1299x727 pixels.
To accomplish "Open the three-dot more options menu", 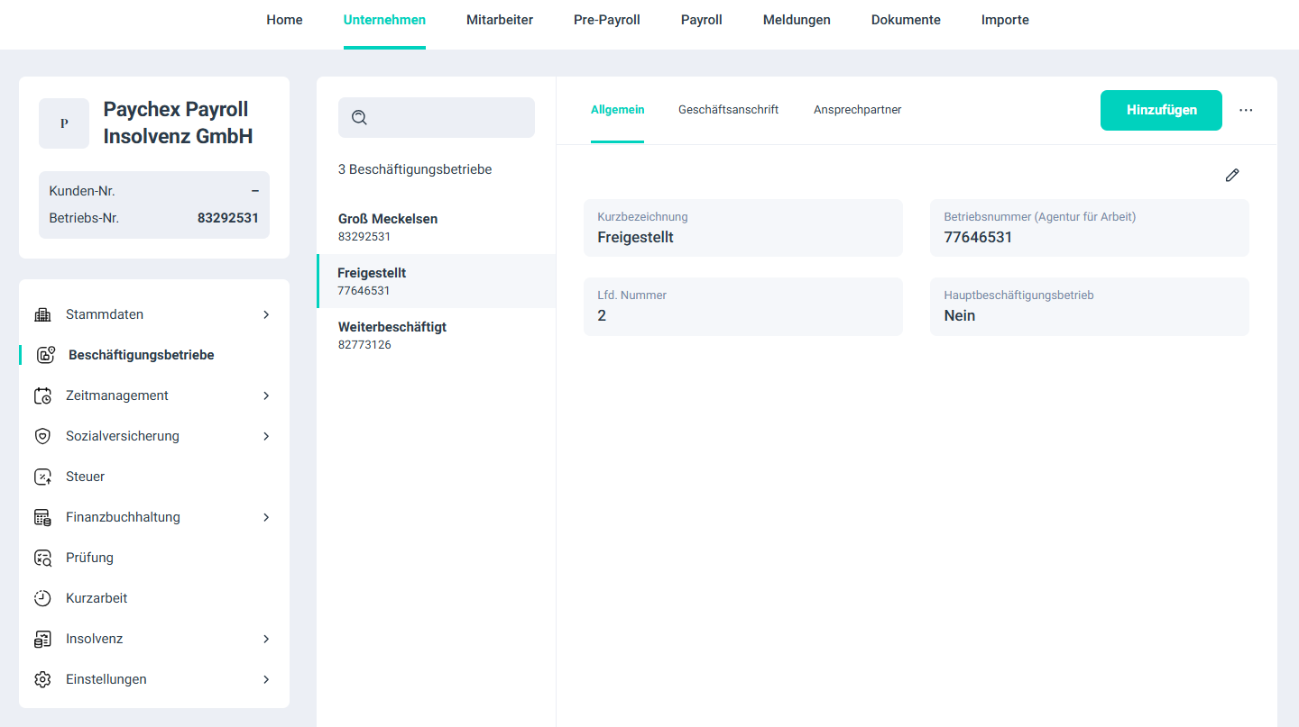I will (1246, 110).
